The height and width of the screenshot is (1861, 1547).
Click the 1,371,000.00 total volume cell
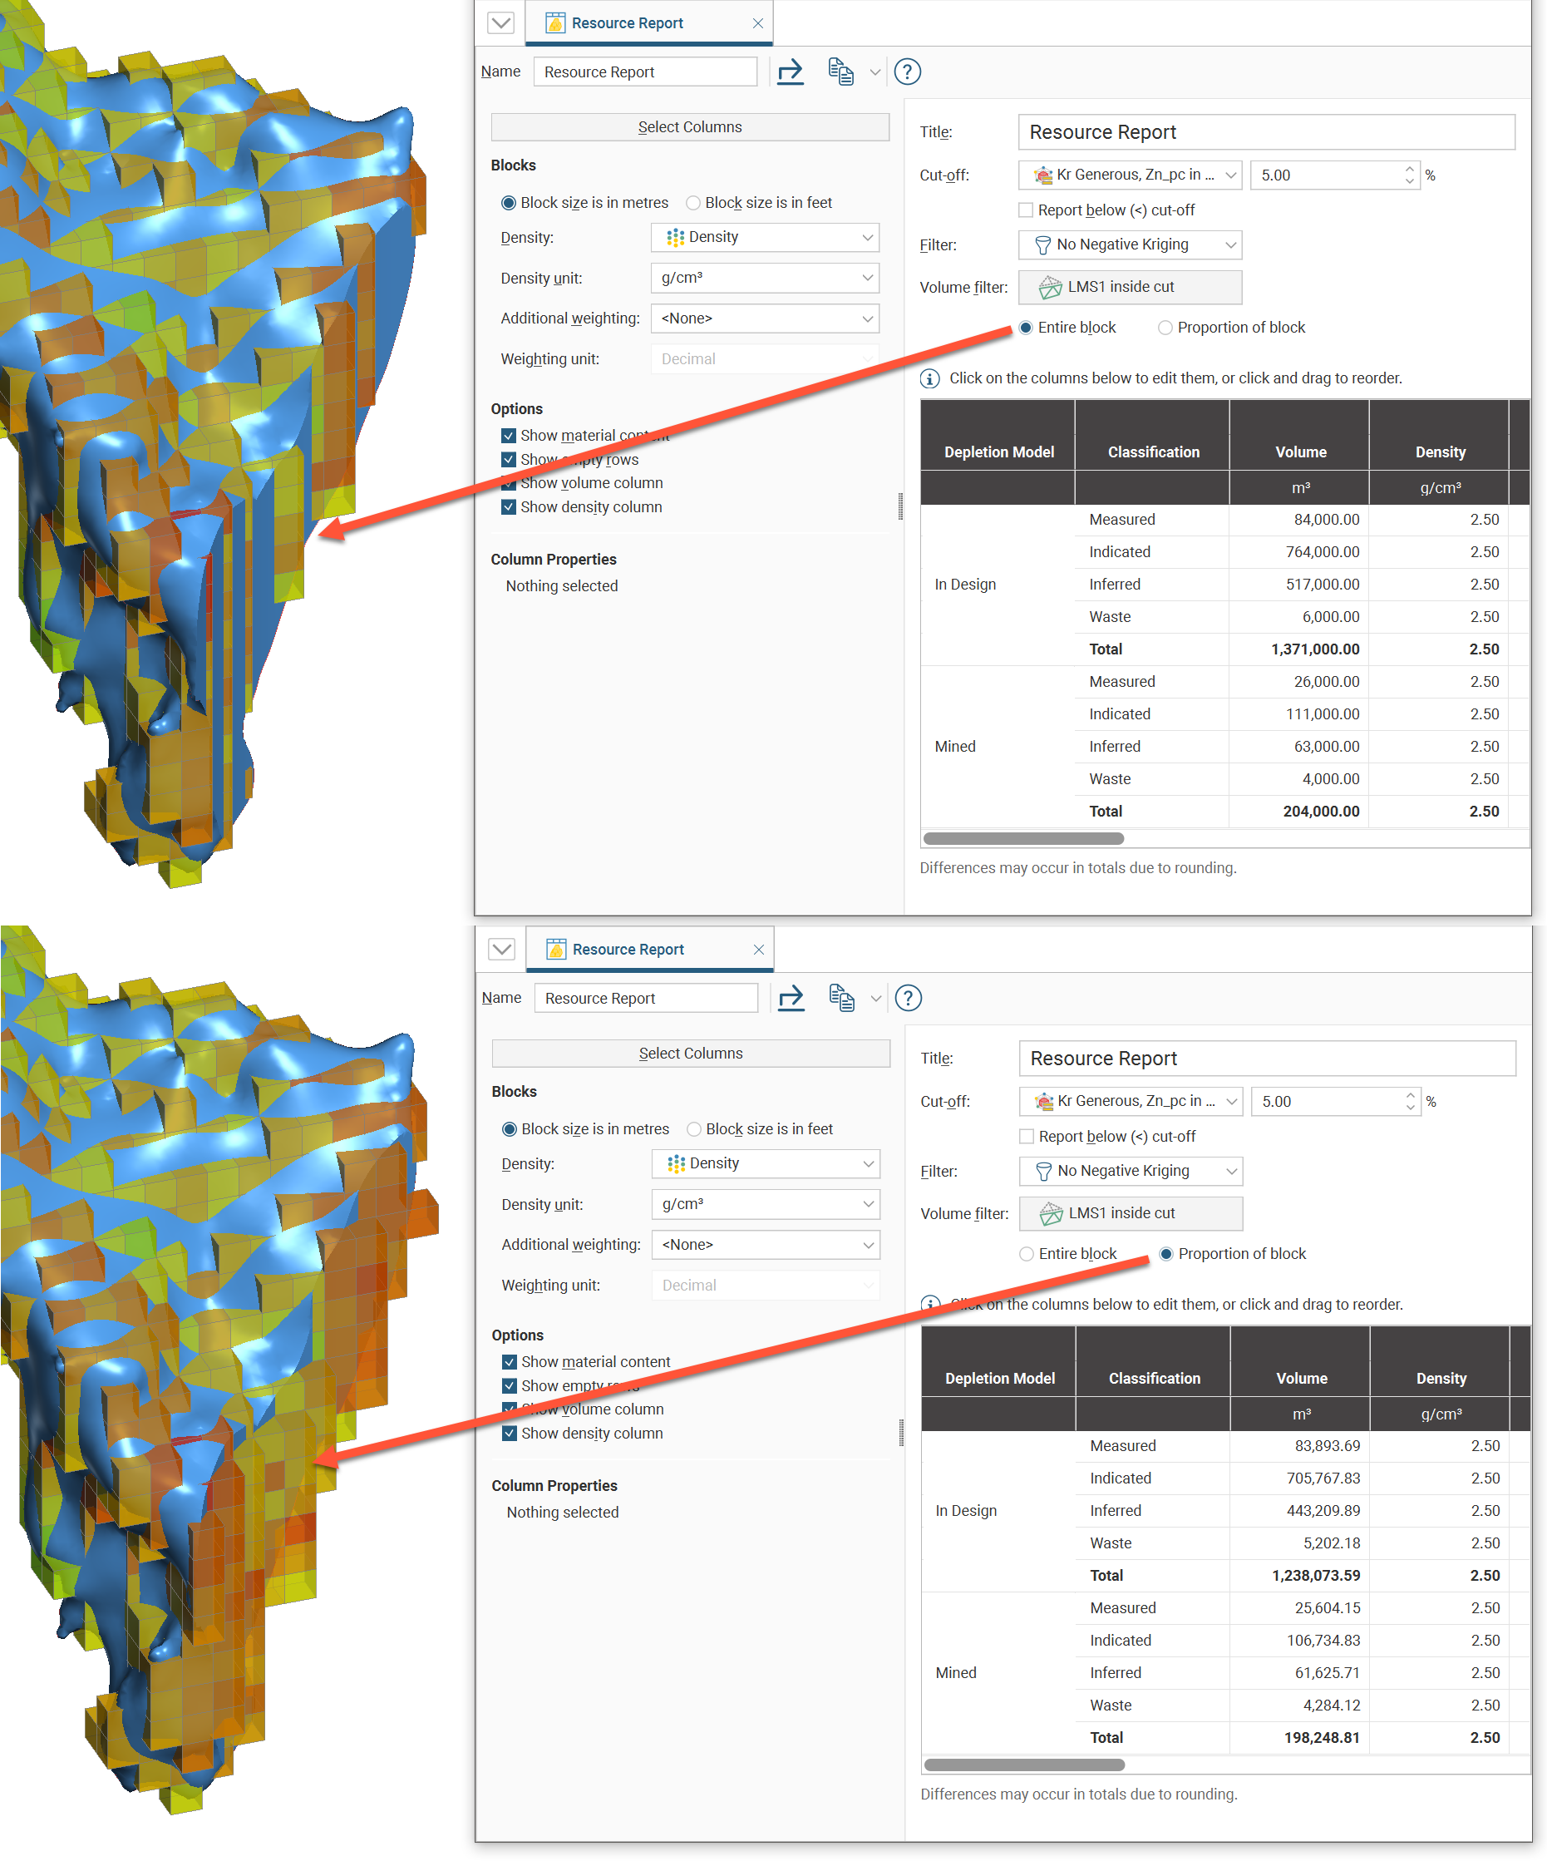point(1299,649)
